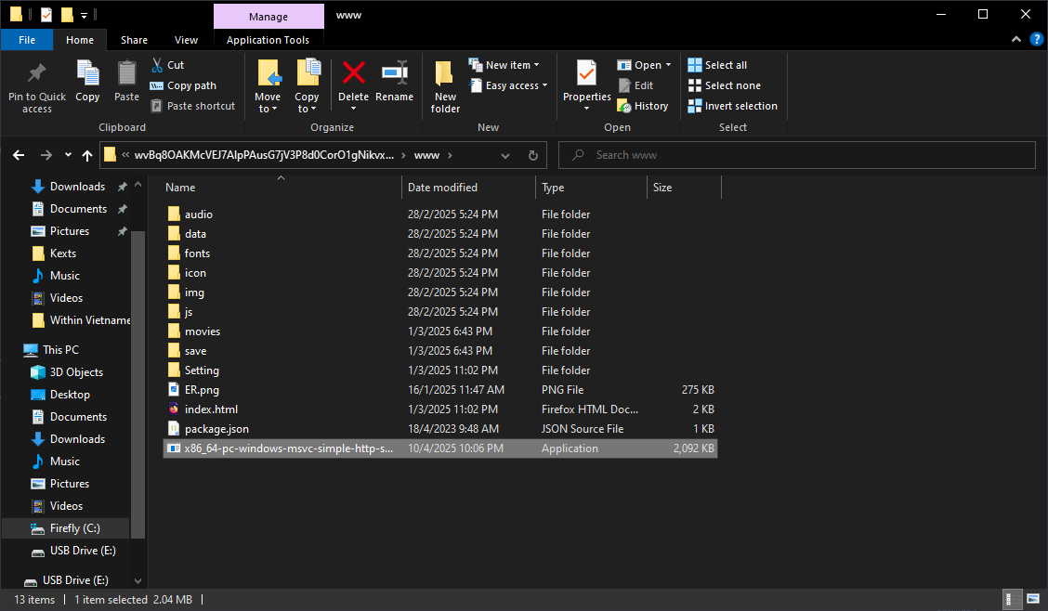Switch to large icons view in status bar

(x=1032, y=600)
